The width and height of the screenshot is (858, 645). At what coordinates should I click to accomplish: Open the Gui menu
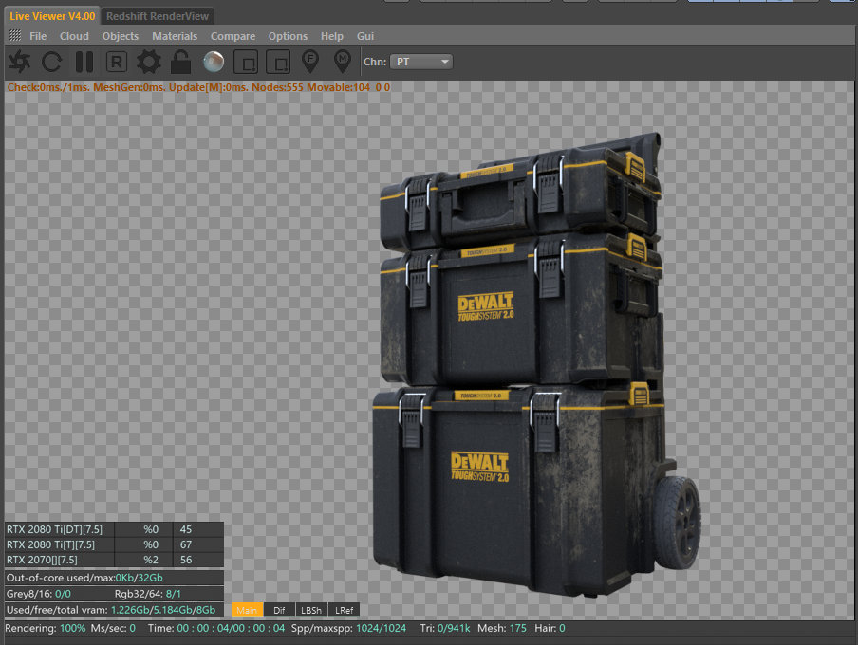(x=365, y=36)
